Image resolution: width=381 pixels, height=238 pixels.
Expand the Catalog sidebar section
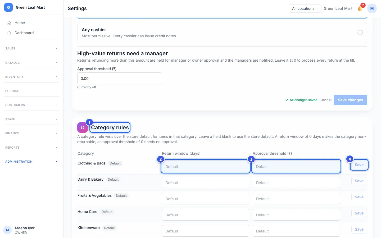(x=31, y=63)
